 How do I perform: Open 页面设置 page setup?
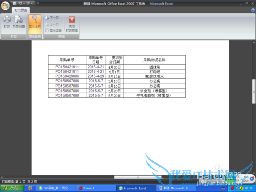[x=19, y=22]
